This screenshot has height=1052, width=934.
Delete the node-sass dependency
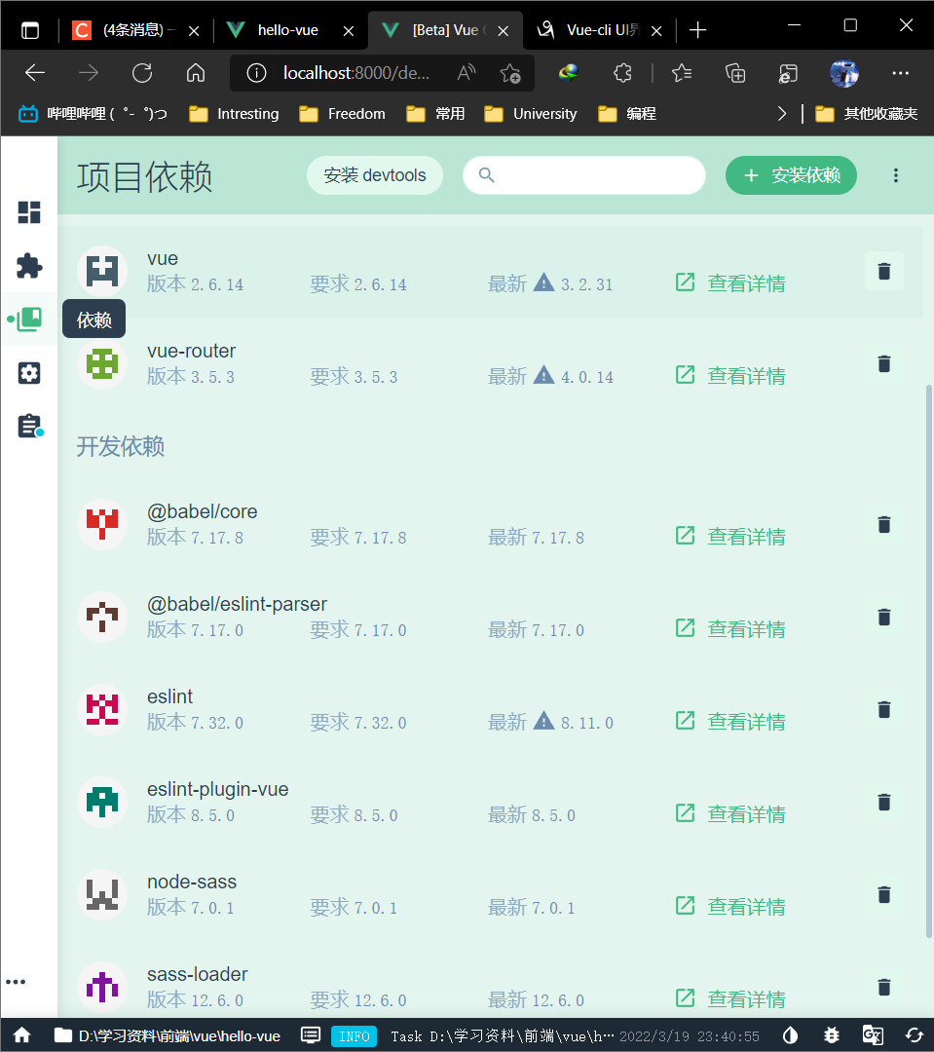point(883,895)
